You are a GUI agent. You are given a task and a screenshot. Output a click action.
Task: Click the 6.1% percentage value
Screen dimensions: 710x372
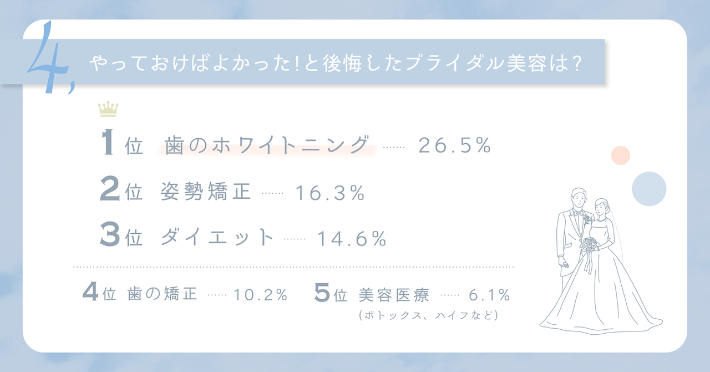tap(489, 295)
